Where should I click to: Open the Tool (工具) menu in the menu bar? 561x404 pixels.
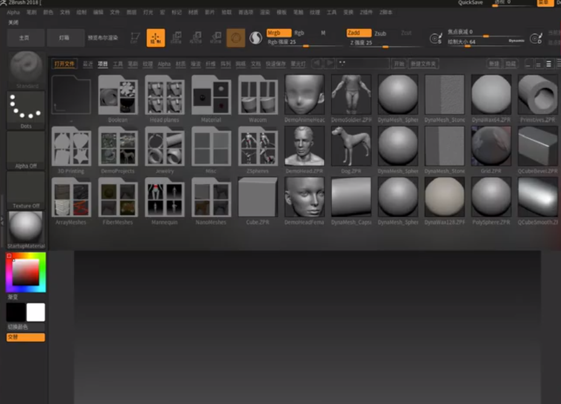(x=331, y=12)
